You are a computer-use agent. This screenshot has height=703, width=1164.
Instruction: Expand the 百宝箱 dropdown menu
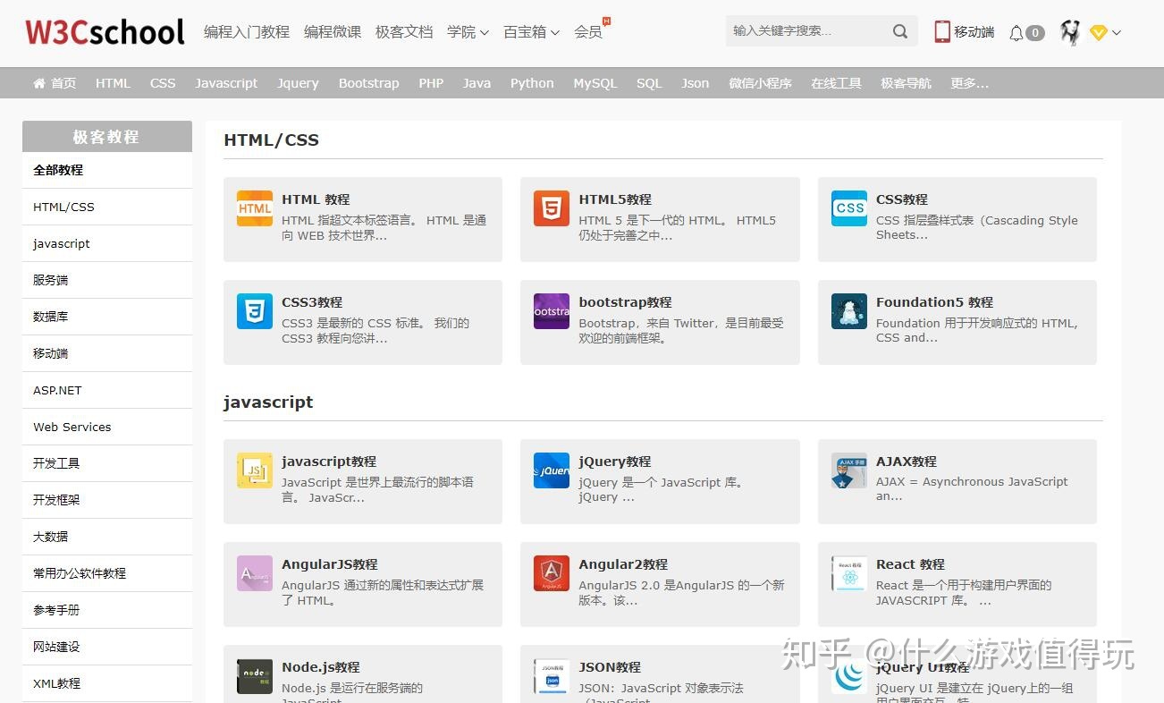pyautogui.click(x=531, y=32)
